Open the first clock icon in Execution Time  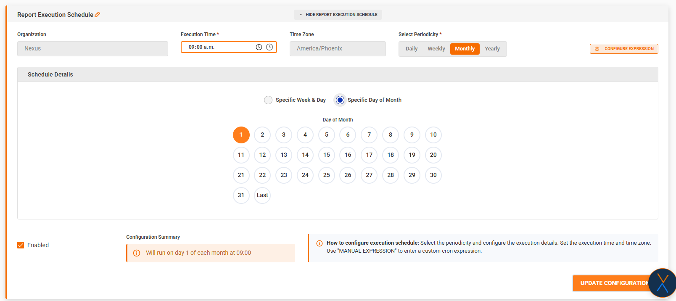tap(259, 47)
